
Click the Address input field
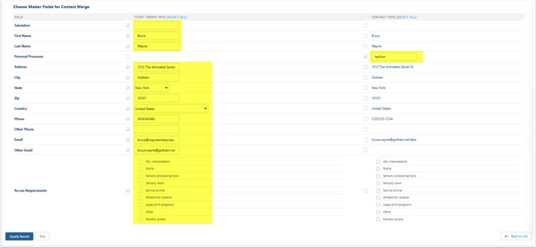pos(157,67)
